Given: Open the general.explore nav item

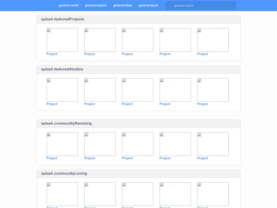Looking at the screenshot, I should [x=96, y=5].
